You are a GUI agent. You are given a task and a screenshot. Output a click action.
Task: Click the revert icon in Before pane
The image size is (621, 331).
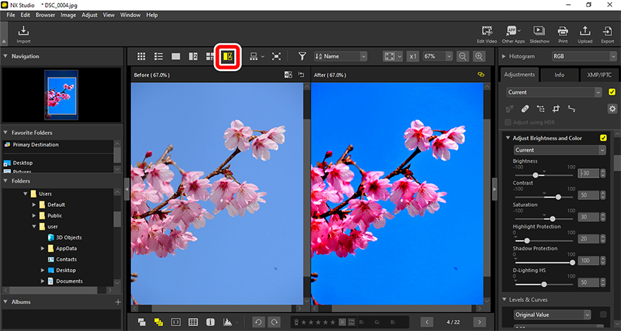(x=301, y=74)
